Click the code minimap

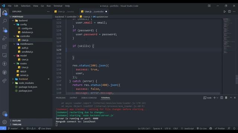[x=229, y=36]
